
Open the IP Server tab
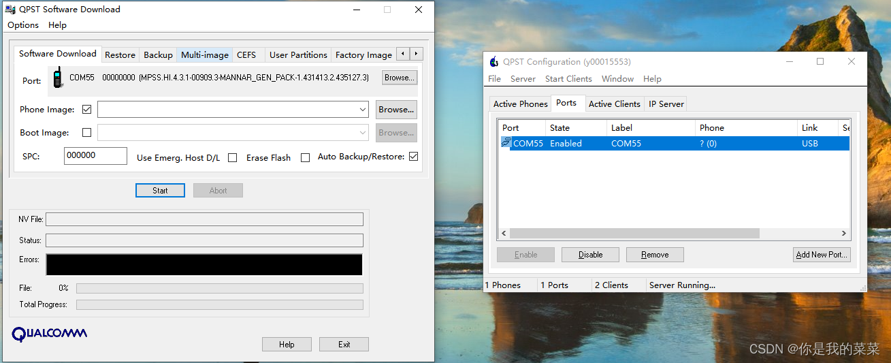tap(666, 104)
